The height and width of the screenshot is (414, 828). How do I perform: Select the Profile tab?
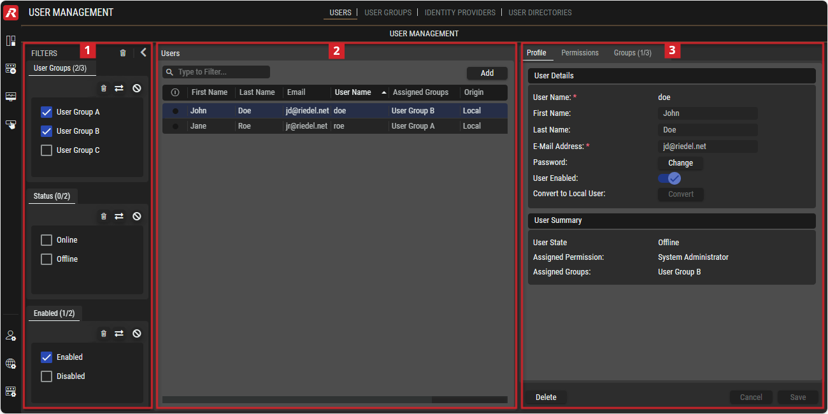click(536, 53)
